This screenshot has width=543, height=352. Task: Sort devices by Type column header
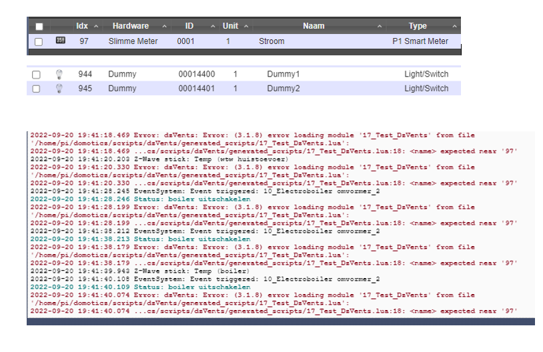(418, 26)
